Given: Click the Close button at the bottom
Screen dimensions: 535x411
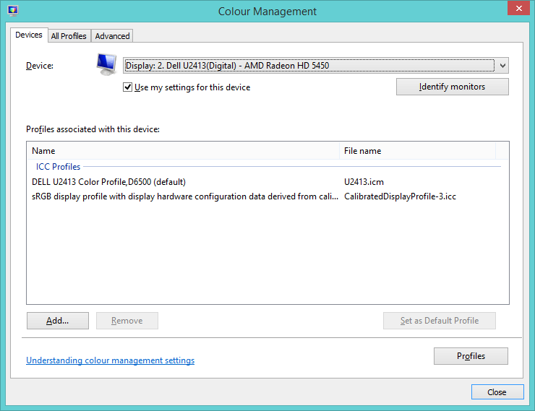Looking at the screenshot, I should [497, 392].
